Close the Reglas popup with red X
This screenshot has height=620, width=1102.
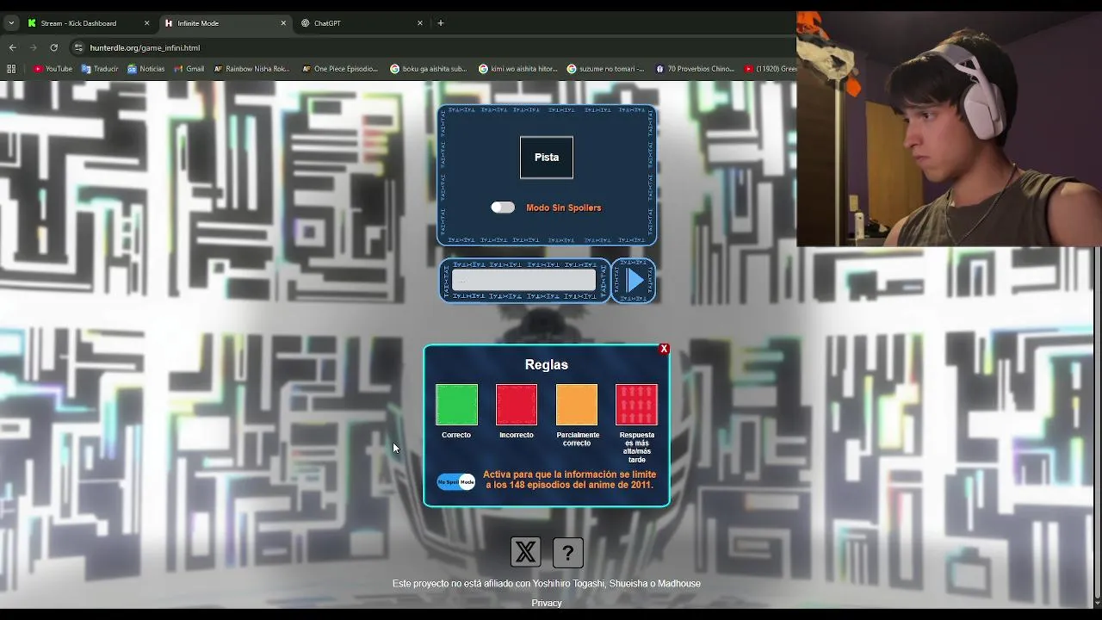tap(664, 349)
